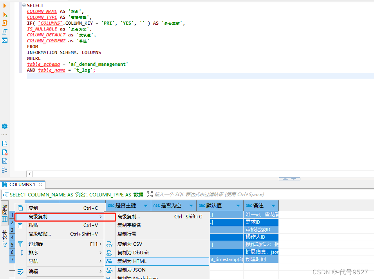Select row number 7 header
Image resolution: width=374 pixels, height=279 pixels.
click(12, 259)
